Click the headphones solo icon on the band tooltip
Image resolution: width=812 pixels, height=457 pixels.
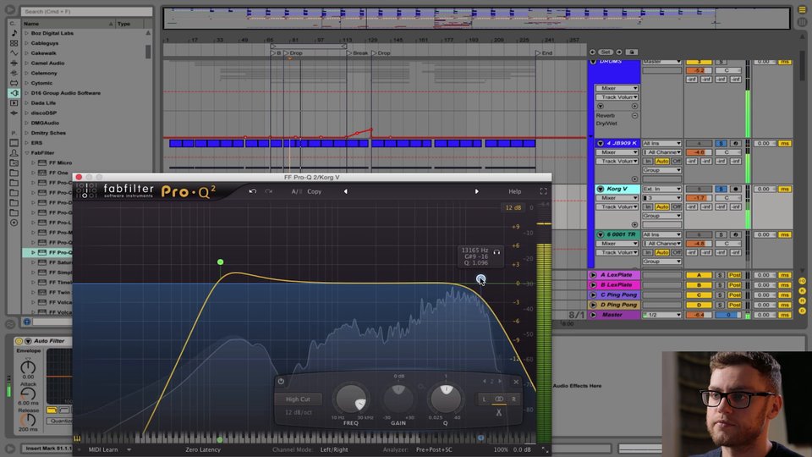497,252
